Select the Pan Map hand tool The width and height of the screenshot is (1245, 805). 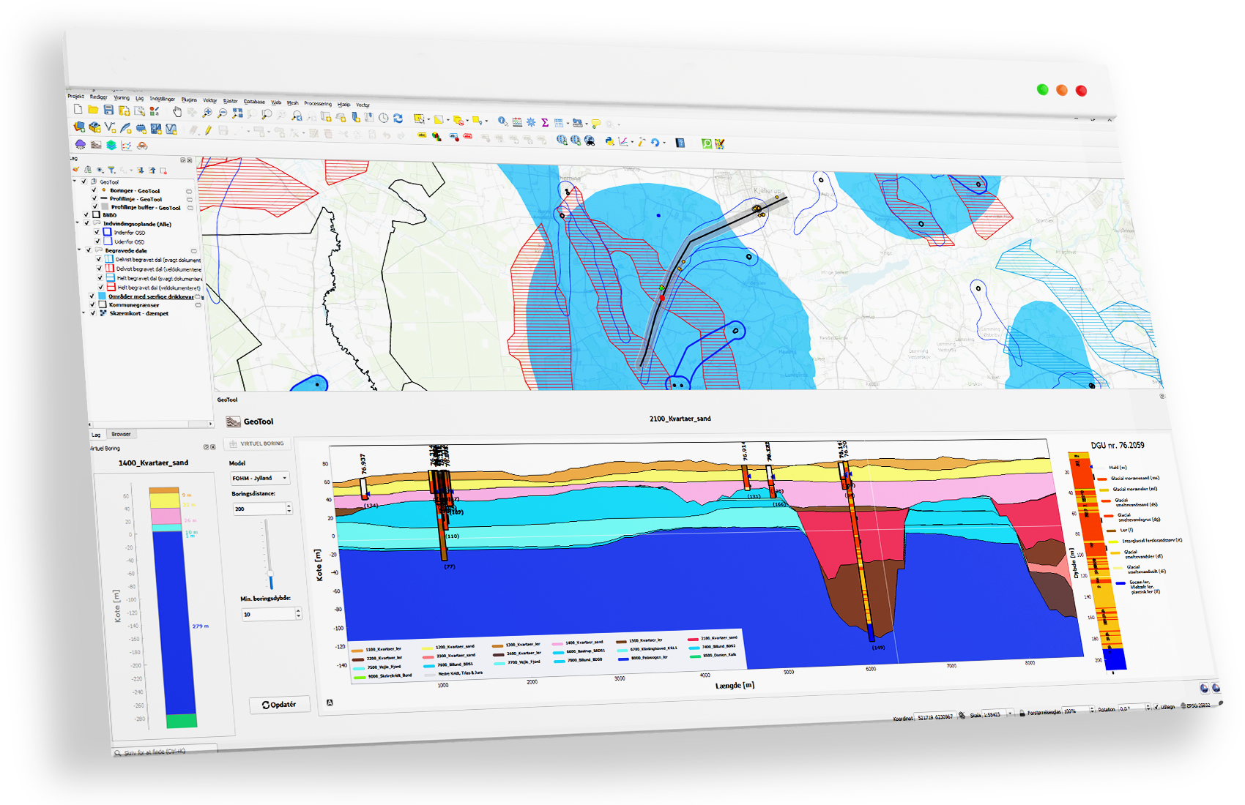[176, 112]
